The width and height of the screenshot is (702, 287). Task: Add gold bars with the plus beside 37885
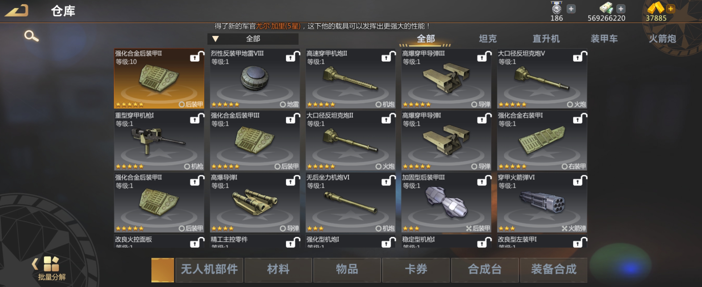[670, 9]
